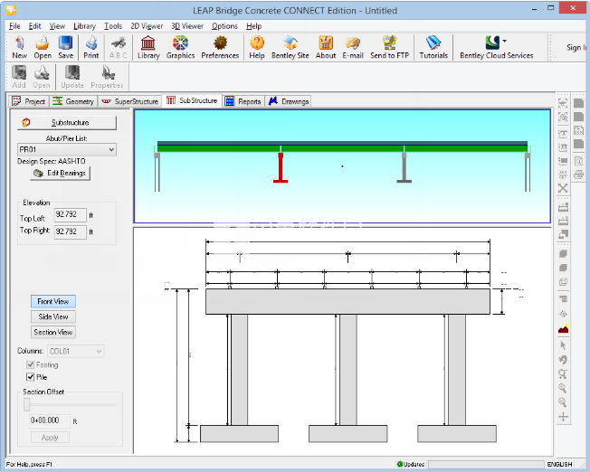Screen dimensions: 590x472
Task: Click the Print toolbar icon
Action: point(91,47)
